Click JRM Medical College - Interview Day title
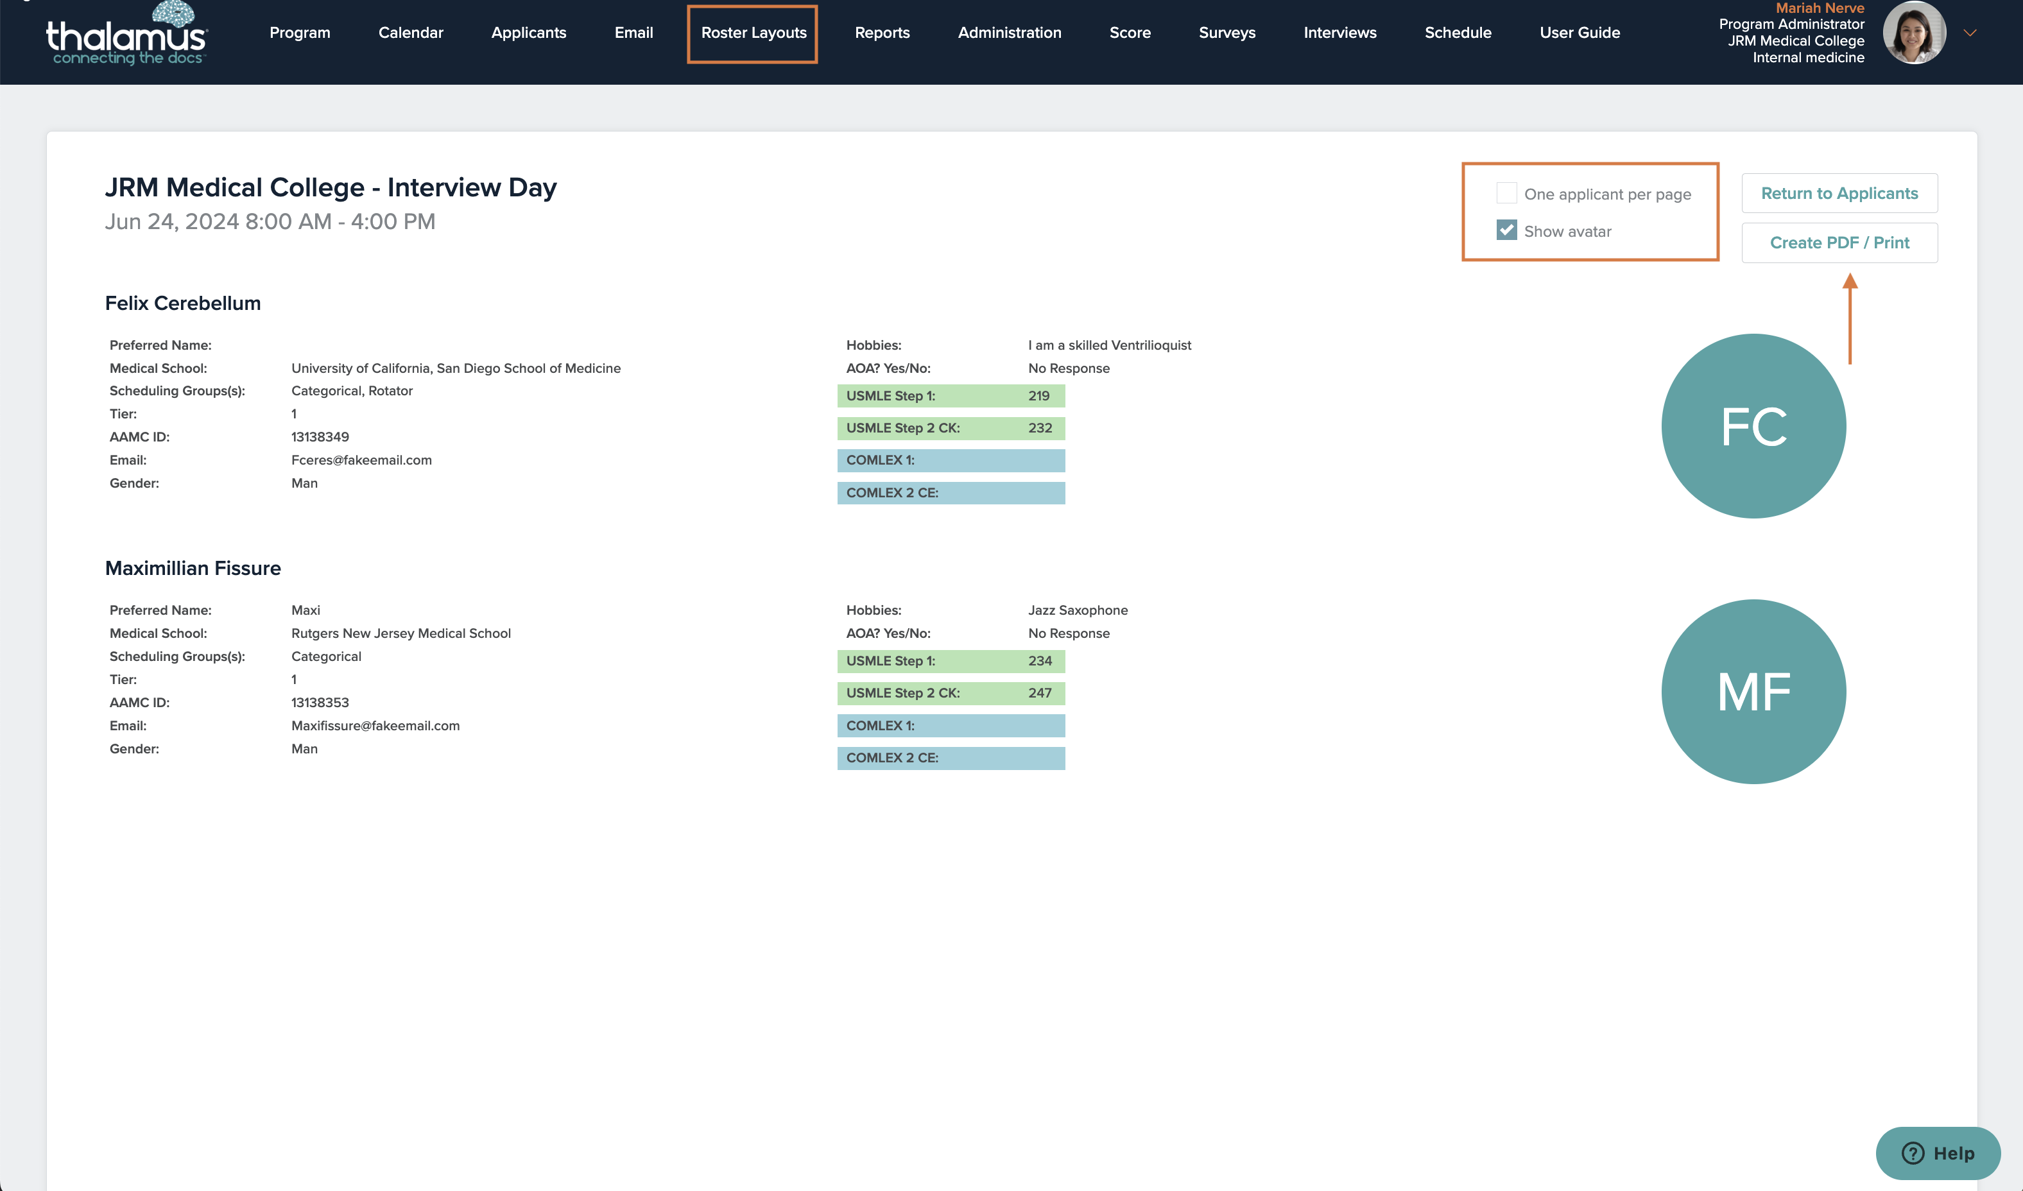 point(331,187)
